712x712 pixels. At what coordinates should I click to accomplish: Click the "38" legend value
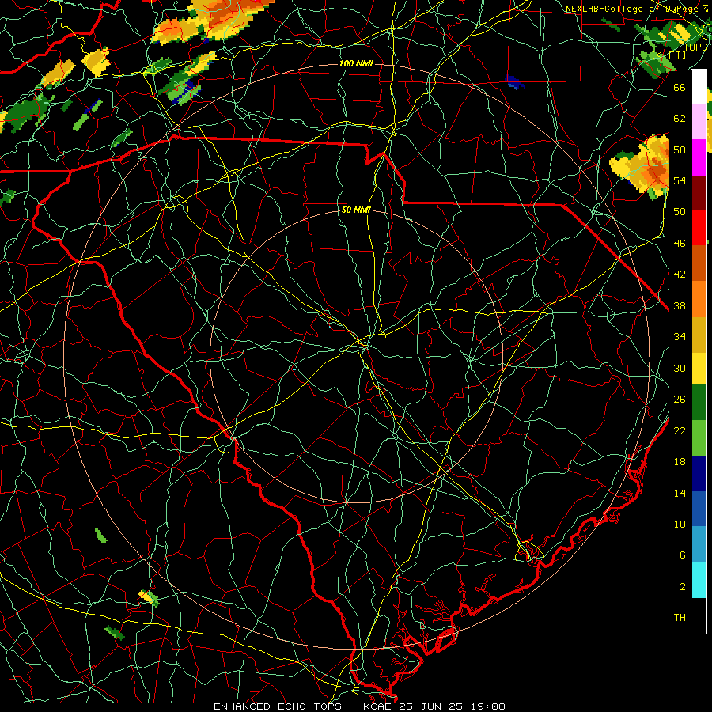point(680,305)
